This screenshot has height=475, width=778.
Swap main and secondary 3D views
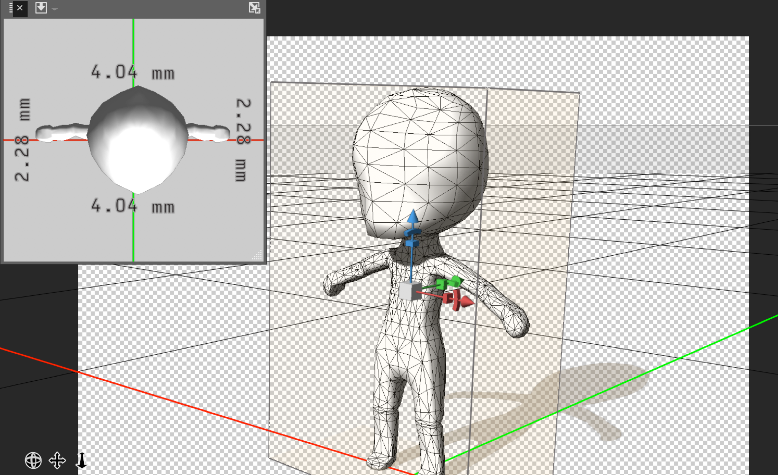pos(254,8)
